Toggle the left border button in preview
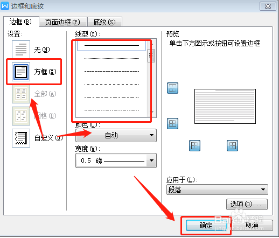 pos(194,145)
